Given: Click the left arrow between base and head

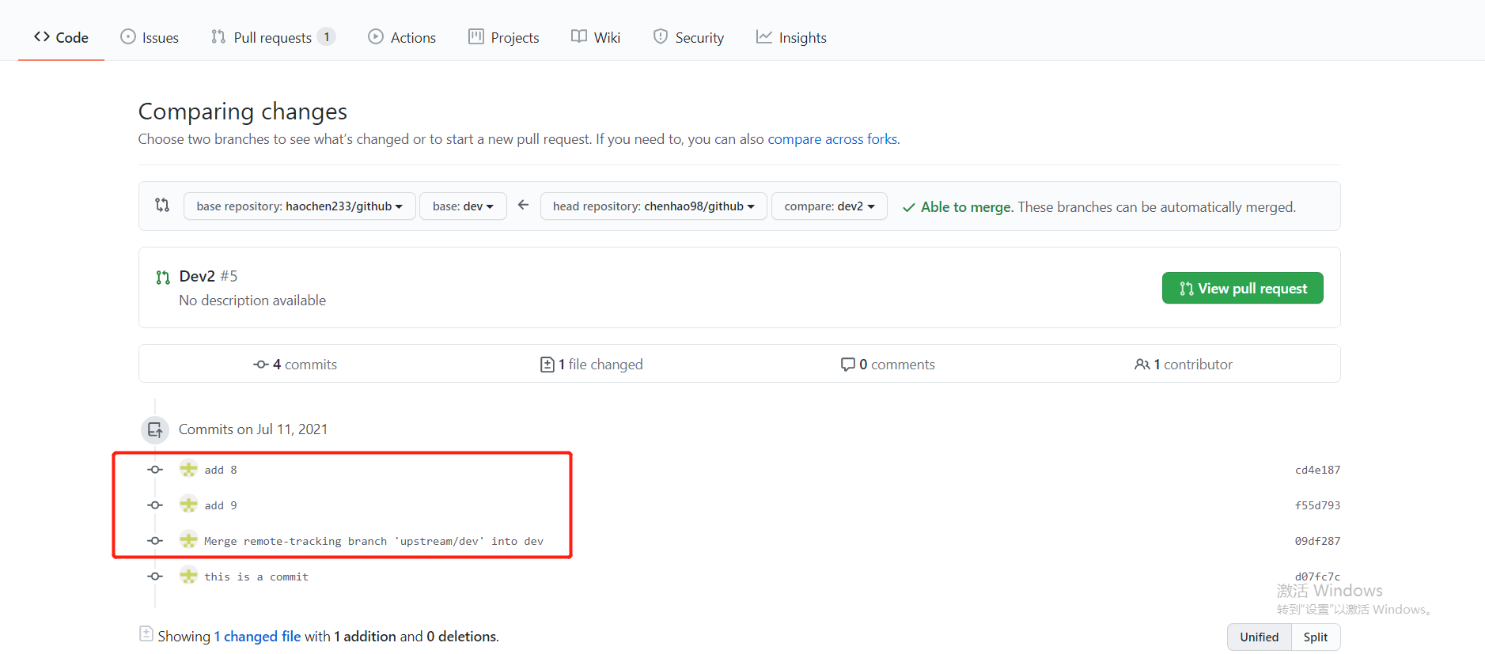Looking at the screenshot, I should coord(523,206).
